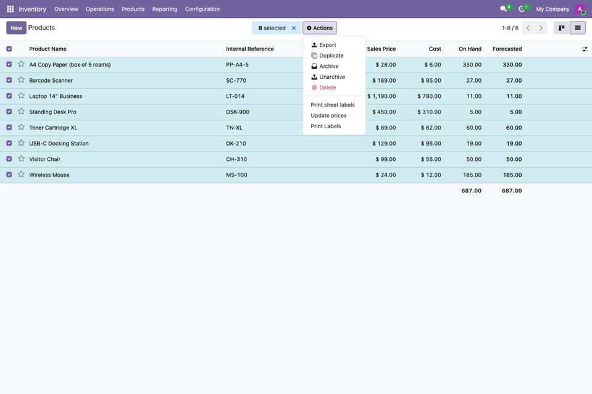Viewport: 592px width, 394px height.
Task: Open the conversations messages icon
Action: (503, 9)
